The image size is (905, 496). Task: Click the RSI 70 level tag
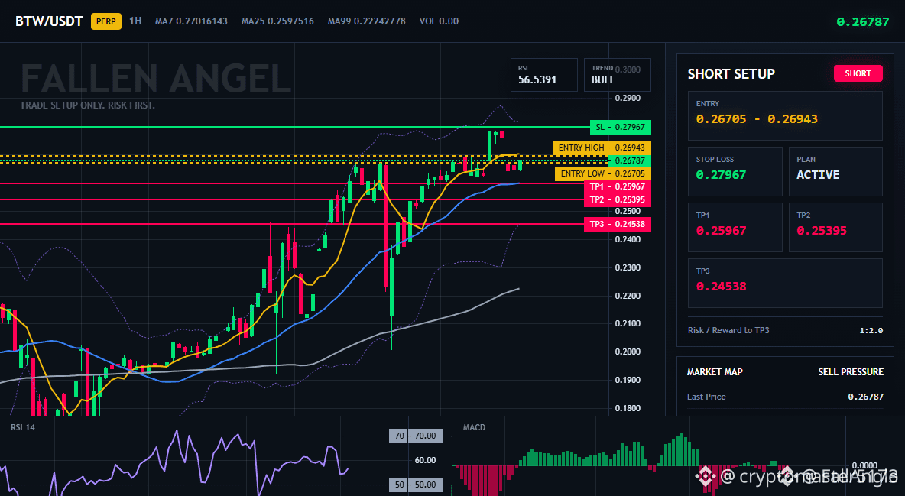coord(416,436)
